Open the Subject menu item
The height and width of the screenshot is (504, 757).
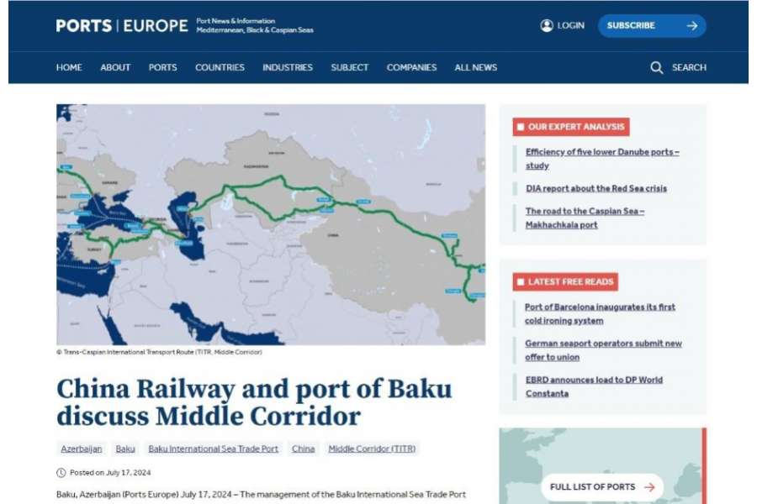point(350,67)
